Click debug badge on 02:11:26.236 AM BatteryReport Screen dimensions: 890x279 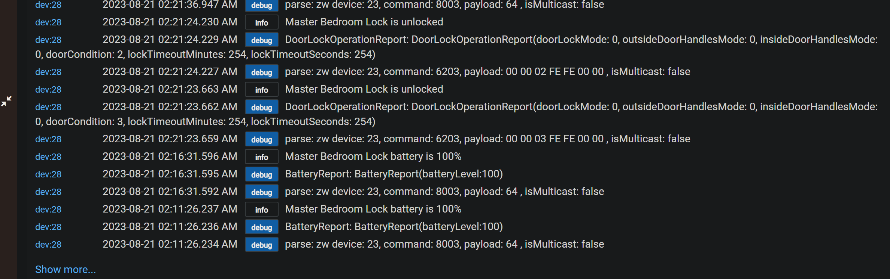coord(261,227)
